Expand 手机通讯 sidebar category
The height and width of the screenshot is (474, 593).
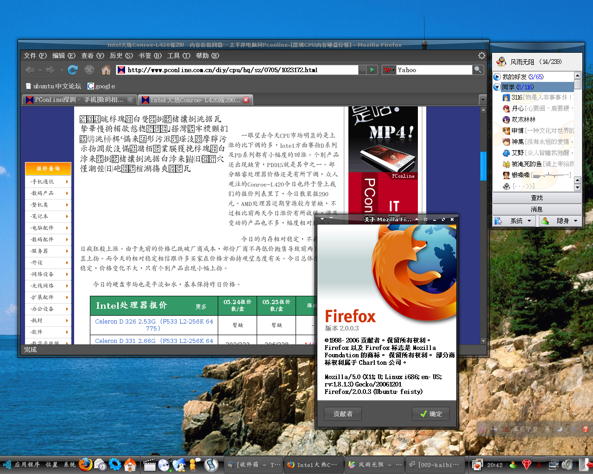click(x=49, y=181)
